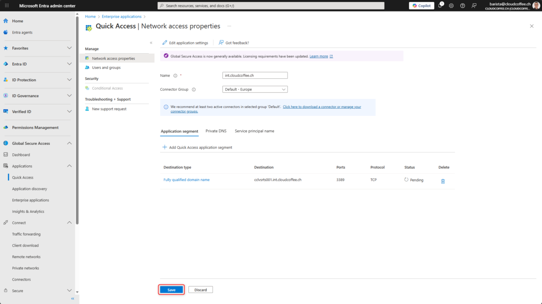
Task: Open the Learn more link
Action: [x=319, y=57]
